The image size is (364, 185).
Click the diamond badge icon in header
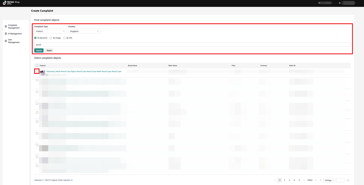pyautogui.click(x=319, y=3)
